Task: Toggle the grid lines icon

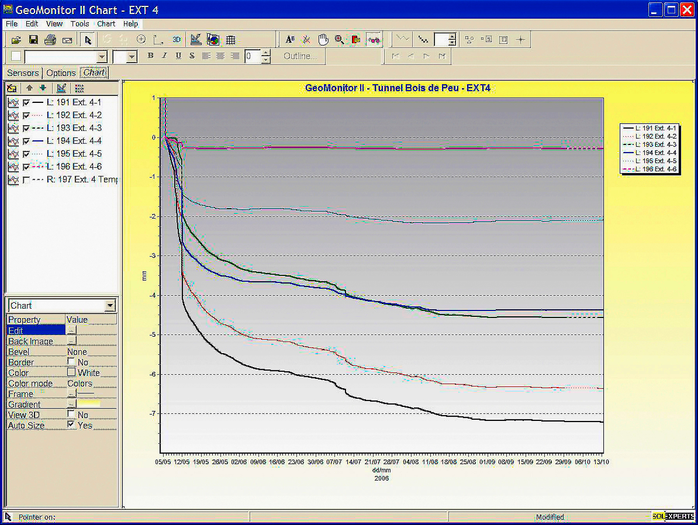Action: 231,40
